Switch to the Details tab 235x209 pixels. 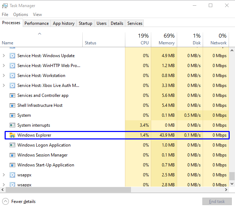pyautogui.click(x=117, y=23)
